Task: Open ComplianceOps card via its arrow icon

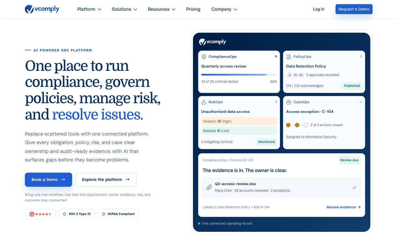Action: 276,56
